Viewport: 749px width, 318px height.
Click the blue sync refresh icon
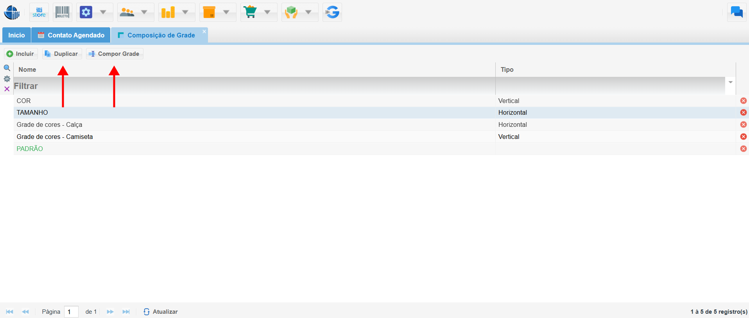coord(332,12)
